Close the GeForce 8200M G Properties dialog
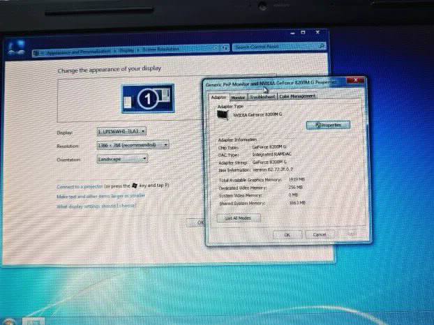 click(x=355, y=80)
